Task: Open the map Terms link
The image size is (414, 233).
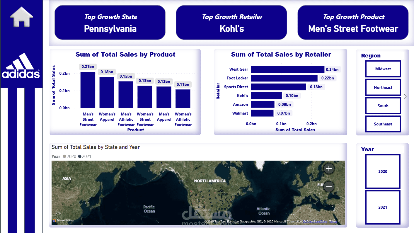Action: [333, 221]
